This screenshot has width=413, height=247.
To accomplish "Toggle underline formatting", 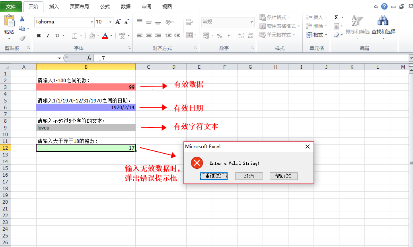I will 56,35.
